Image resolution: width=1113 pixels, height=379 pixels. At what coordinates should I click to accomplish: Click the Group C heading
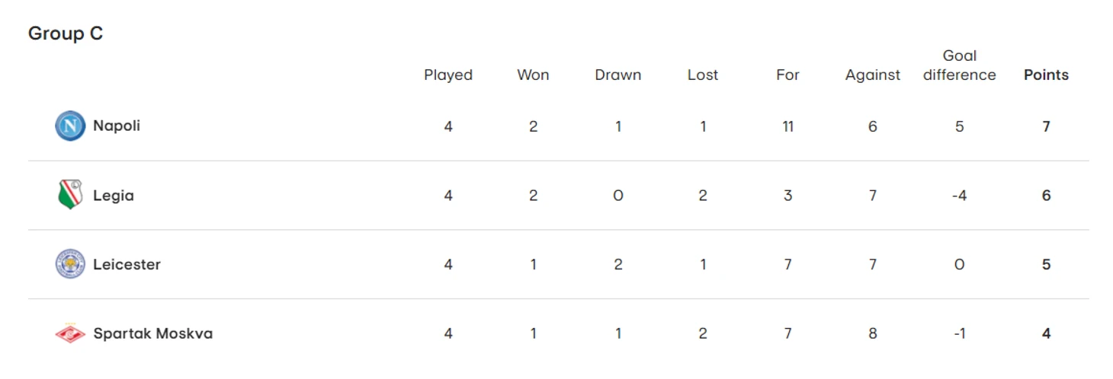[66, 33]
